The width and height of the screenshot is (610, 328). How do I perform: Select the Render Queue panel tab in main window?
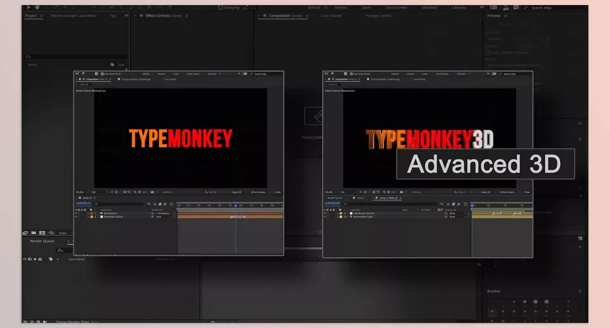pos(42,241)
